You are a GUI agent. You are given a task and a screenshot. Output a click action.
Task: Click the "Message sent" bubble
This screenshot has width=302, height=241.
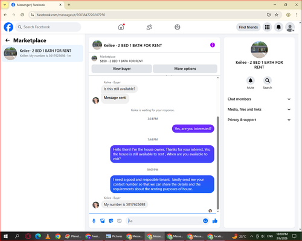click(115, 98)
